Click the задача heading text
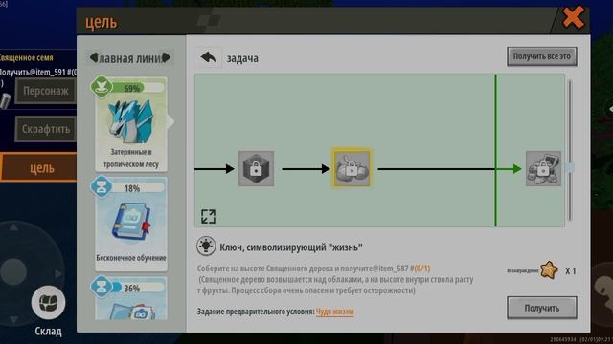This screenshot has height=344, width=613. (242, 58)
